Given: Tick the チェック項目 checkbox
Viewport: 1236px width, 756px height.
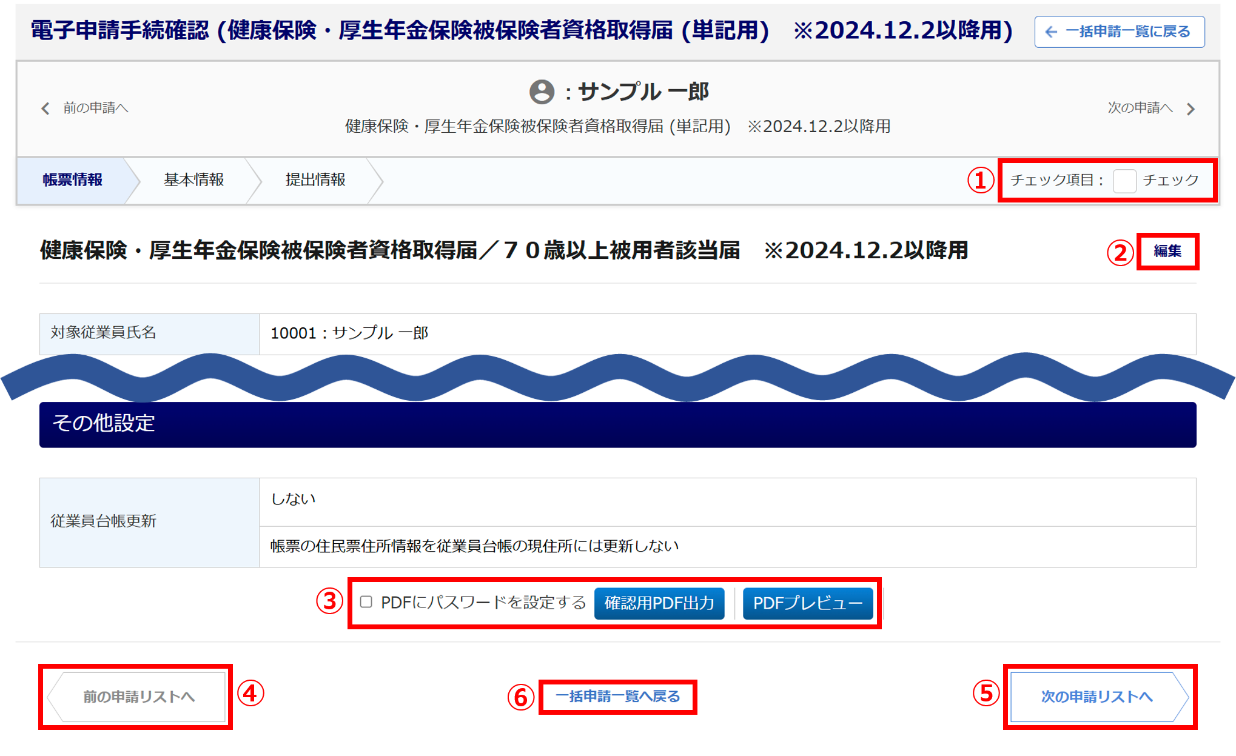Looking at the screenshot, I should 1124,181.
